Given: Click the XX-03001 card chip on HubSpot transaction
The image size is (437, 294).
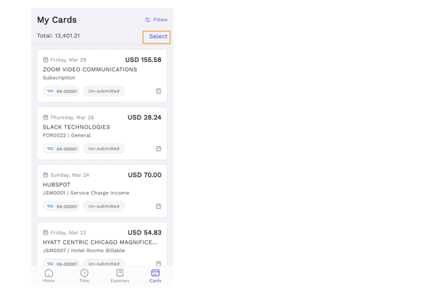Looking at the screenshot, I should click(x=61, y=206).
